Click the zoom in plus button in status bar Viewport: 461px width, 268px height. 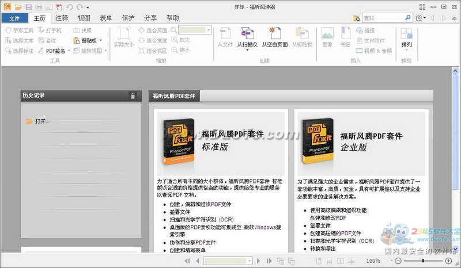(x=448, y=261)
